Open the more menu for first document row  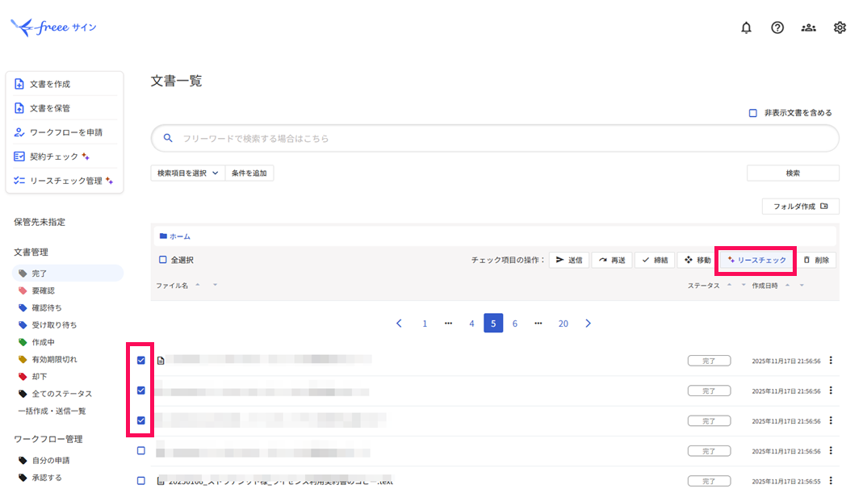831,360
